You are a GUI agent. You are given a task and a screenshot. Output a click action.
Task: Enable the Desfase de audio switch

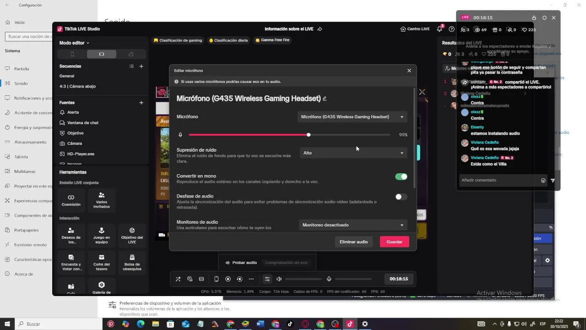[401, 197]
